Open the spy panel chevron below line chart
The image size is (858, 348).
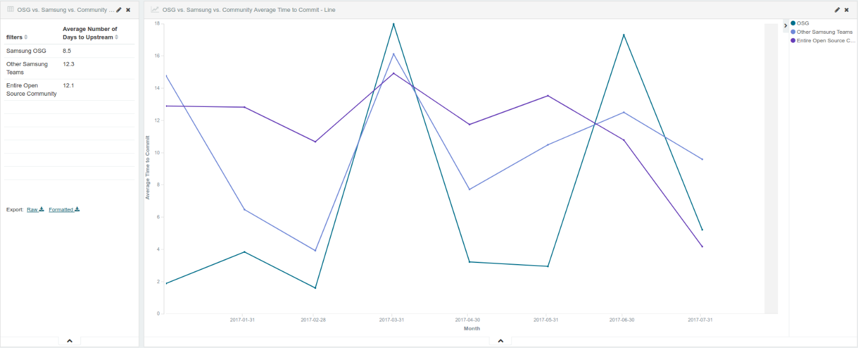coord(500,341)
